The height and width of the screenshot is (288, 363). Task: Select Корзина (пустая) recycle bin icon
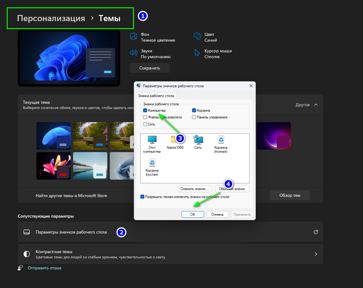tap(152, 167)
